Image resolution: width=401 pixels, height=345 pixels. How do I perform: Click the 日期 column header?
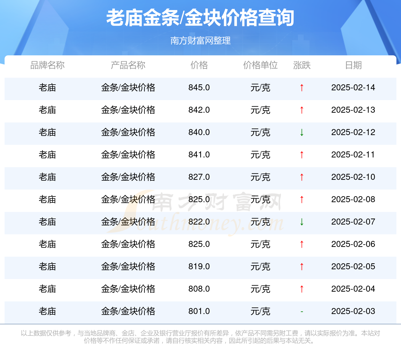click(x=353, y=65)
